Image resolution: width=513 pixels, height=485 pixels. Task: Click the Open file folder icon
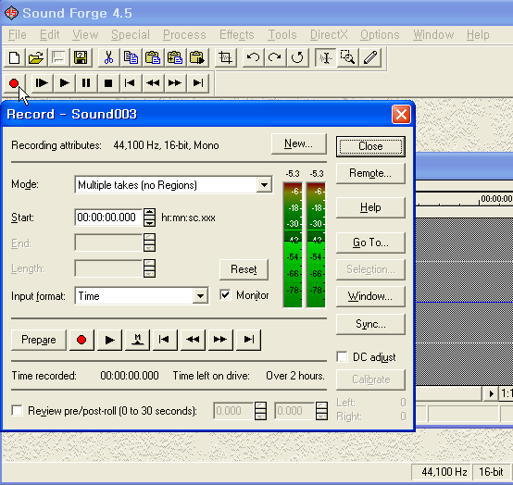[x=36, y=58]
